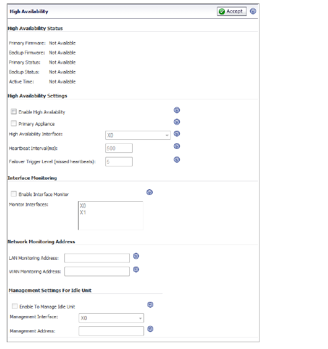Tick the Primary Appliance checkbox
Screen dimensions: 328x349
(x=14, y=123)
